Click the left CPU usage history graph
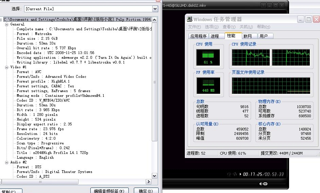This screenshot has height=193, width=320. (x=251, y=57)
